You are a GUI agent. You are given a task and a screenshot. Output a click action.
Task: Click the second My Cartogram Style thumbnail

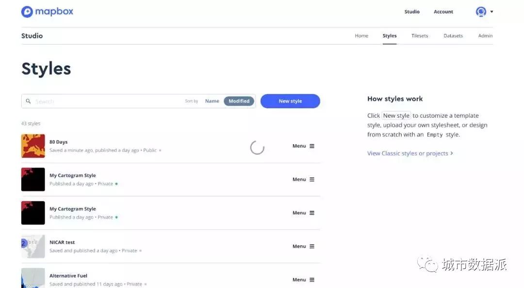click(33, 213)
